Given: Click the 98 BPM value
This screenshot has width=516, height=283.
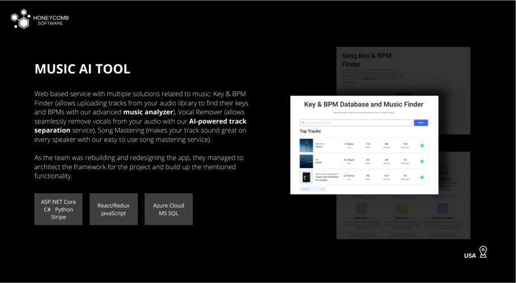Looking at the screenshot, I should click(x=367, y=175).
